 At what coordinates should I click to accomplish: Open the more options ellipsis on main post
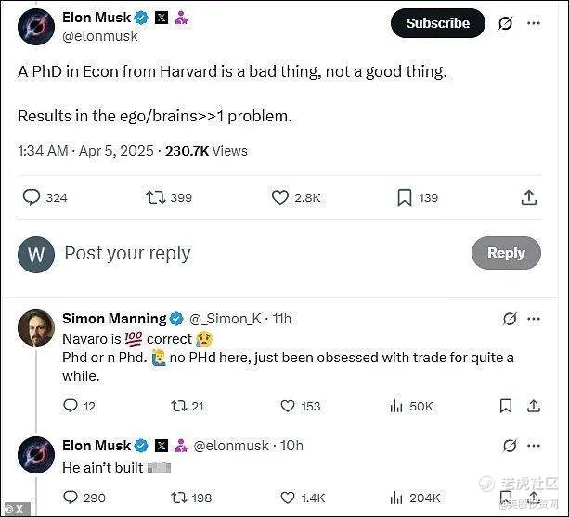533,23
